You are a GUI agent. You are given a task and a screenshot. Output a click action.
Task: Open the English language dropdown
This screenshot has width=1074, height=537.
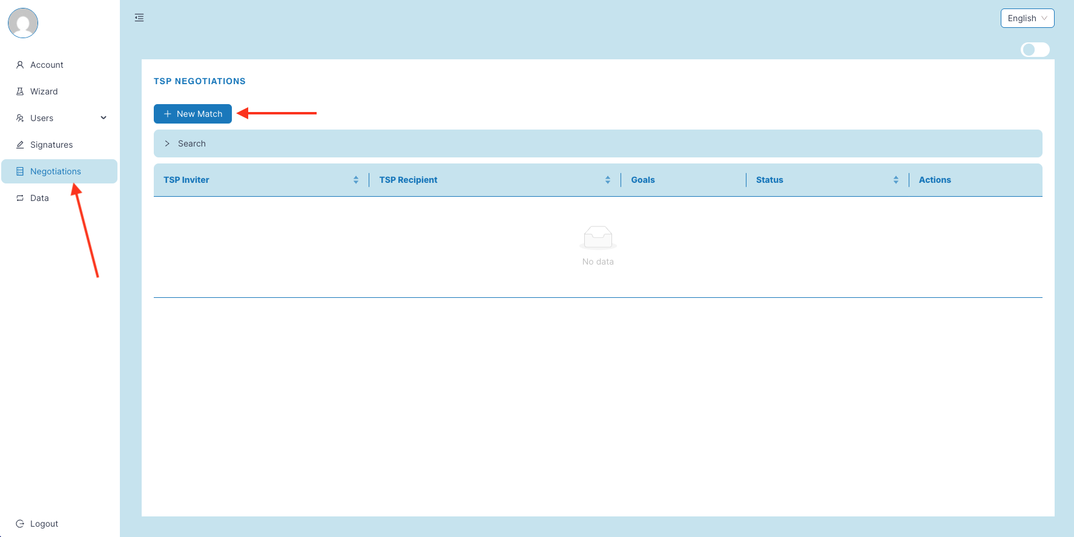tap(1027, 18)
